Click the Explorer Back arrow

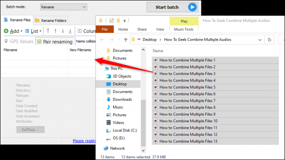click(x=102, y=39)
